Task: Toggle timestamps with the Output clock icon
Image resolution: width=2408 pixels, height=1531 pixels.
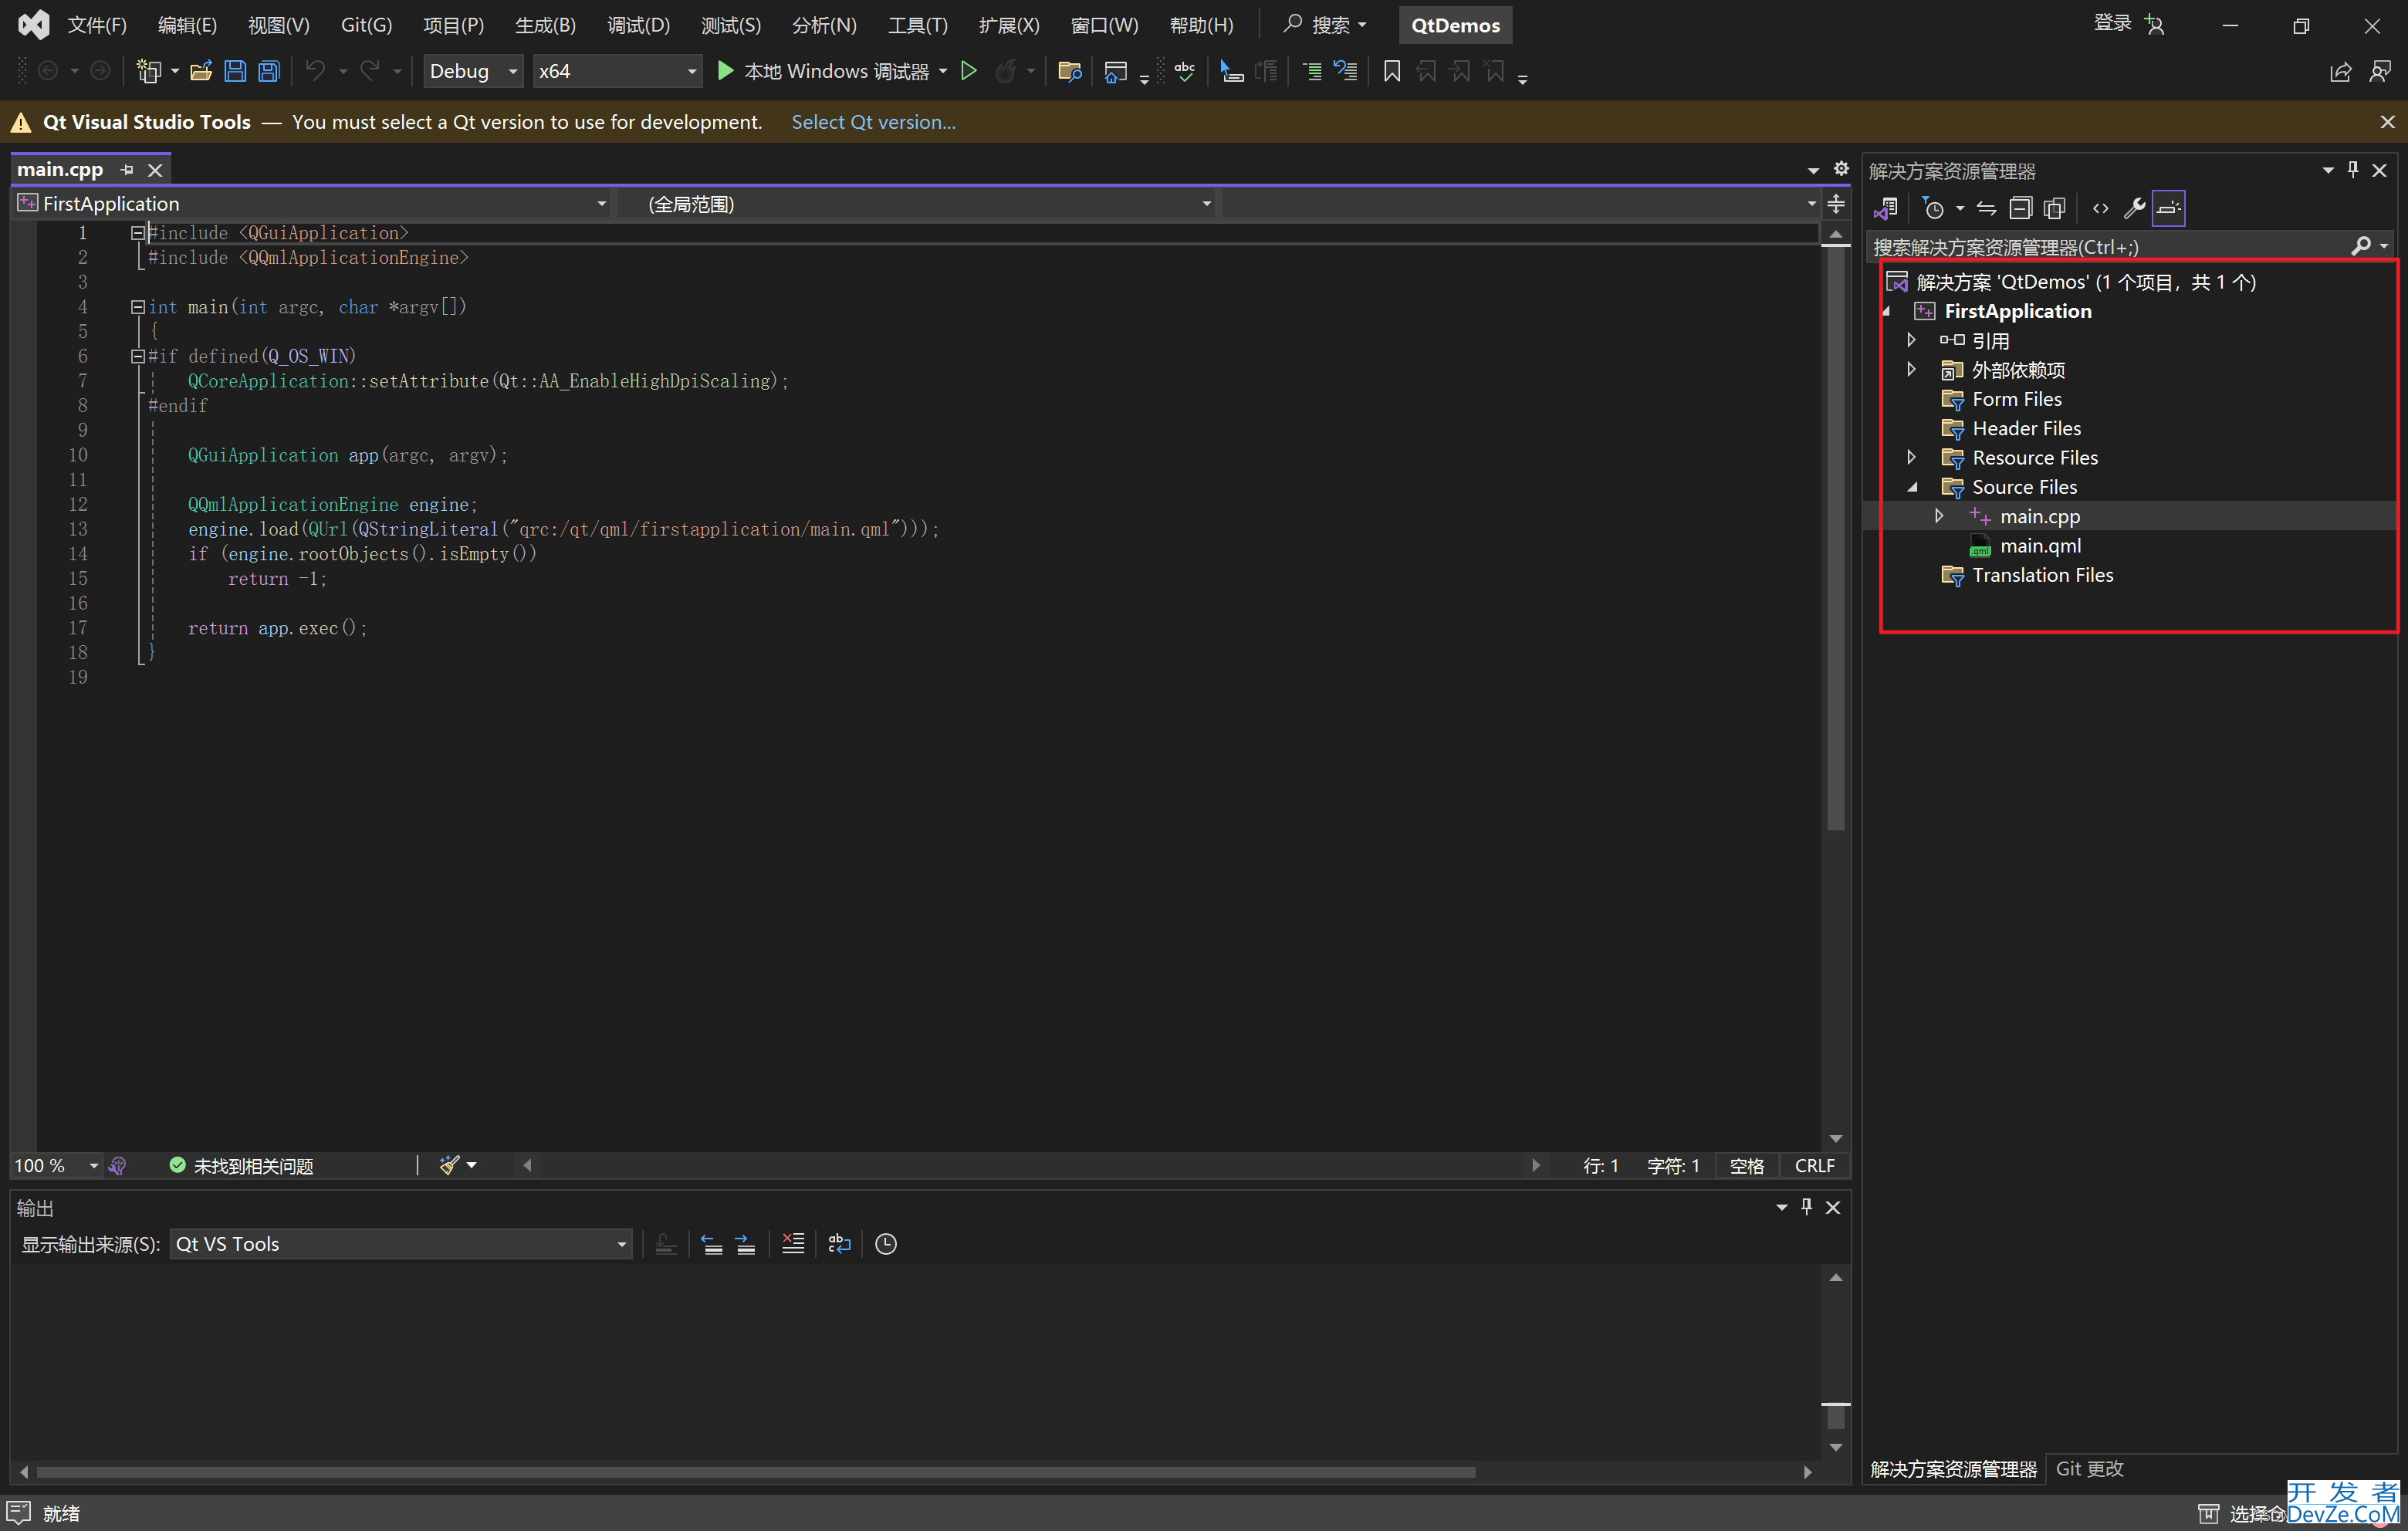Action: point(886,1244)
